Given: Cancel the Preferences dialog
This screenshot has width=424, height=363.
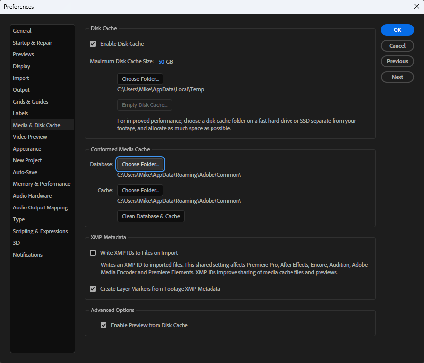Looking at the screenshot, I should tap(397, 46).
